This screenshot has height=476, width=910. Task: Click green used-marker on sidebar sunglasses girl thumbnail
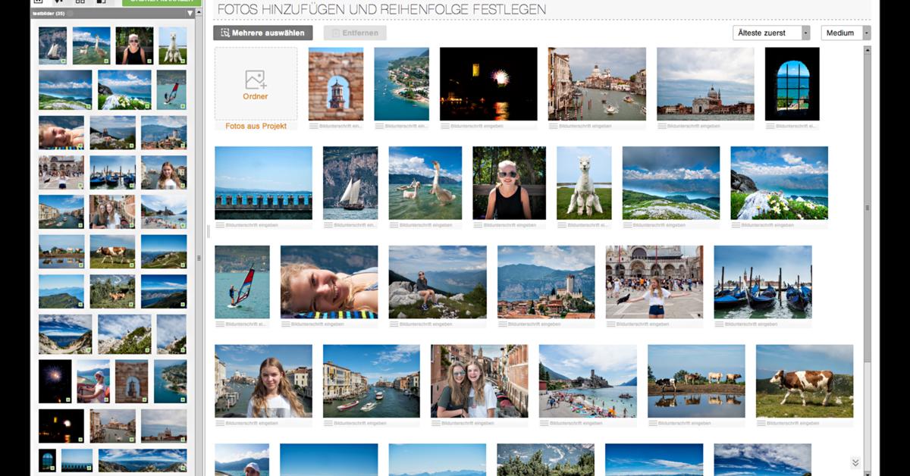(x=149, y=61)
